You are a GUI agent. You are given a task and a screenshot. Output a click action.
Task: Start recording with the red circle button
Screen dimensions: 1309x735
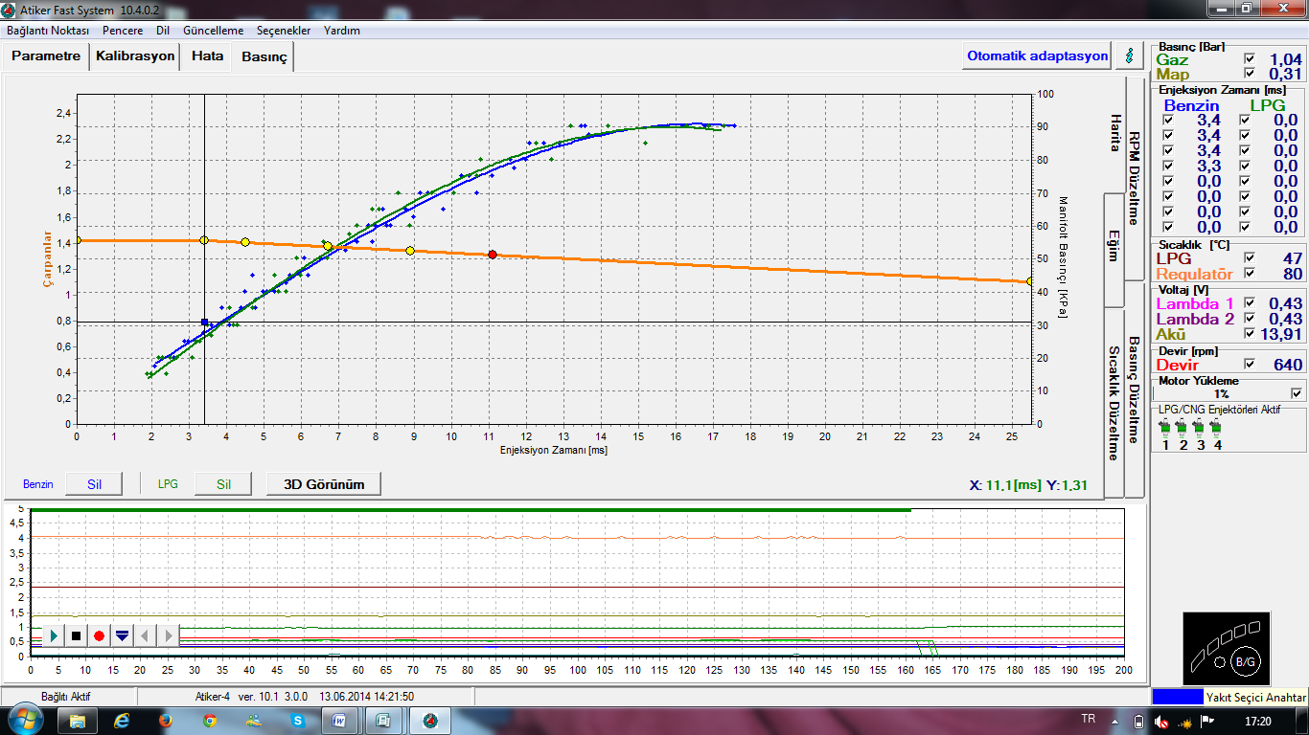tap(99, 635)
